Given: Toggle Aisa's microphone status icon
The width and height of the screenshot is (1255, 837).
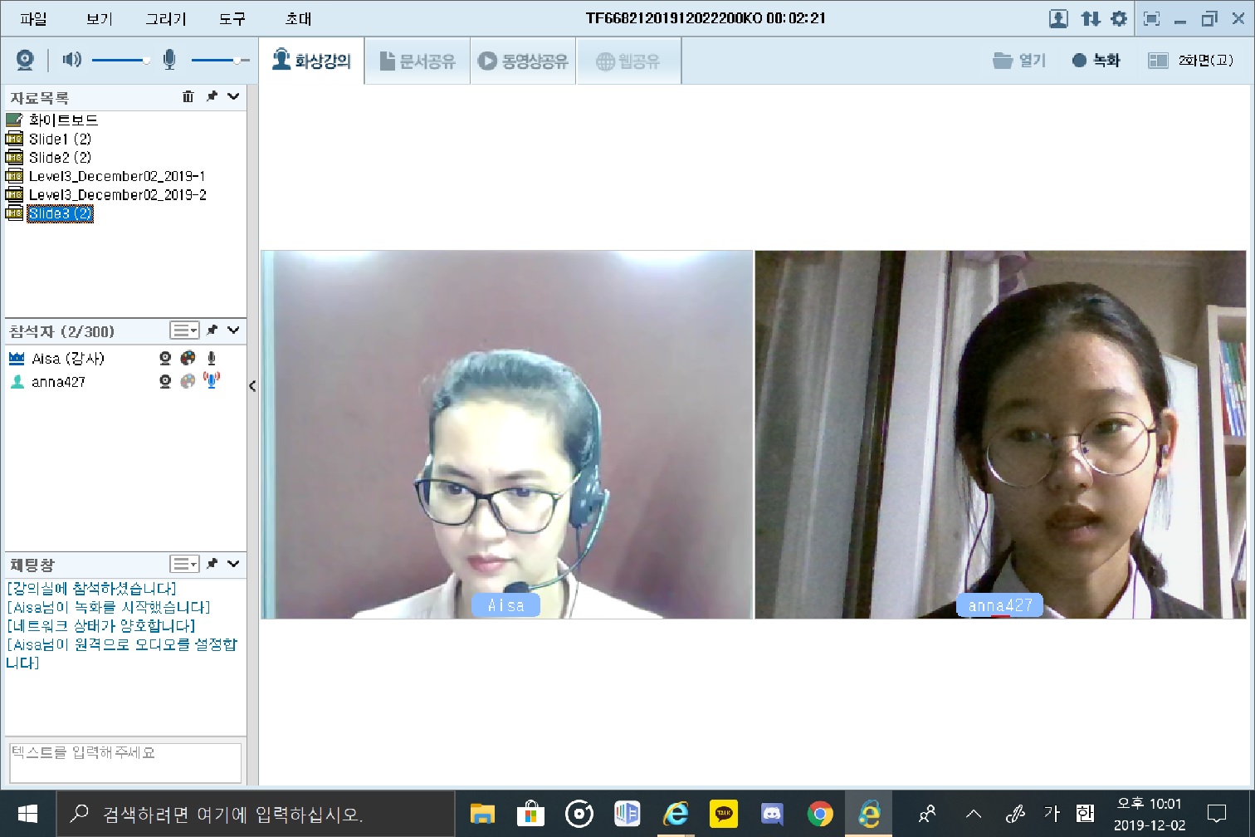Looking at the screenshot, I should pos(212,358).
